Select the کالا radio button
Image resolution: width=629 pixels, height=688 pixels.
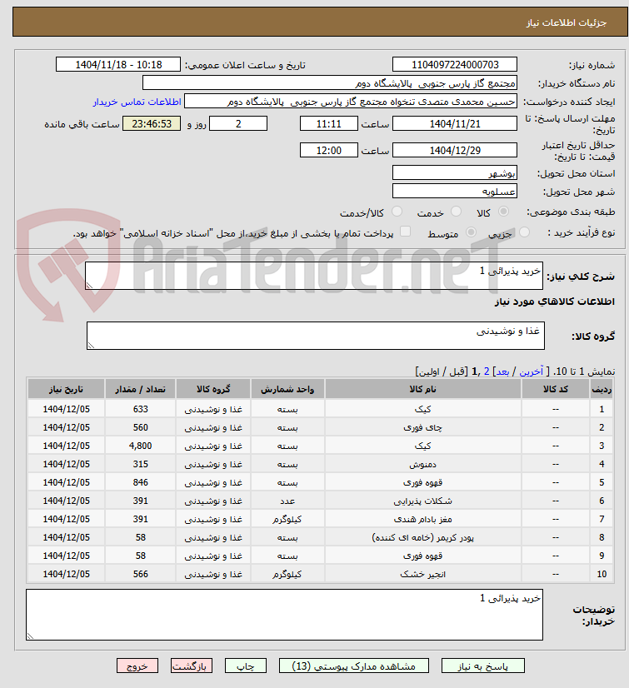(x=503, y=212)
